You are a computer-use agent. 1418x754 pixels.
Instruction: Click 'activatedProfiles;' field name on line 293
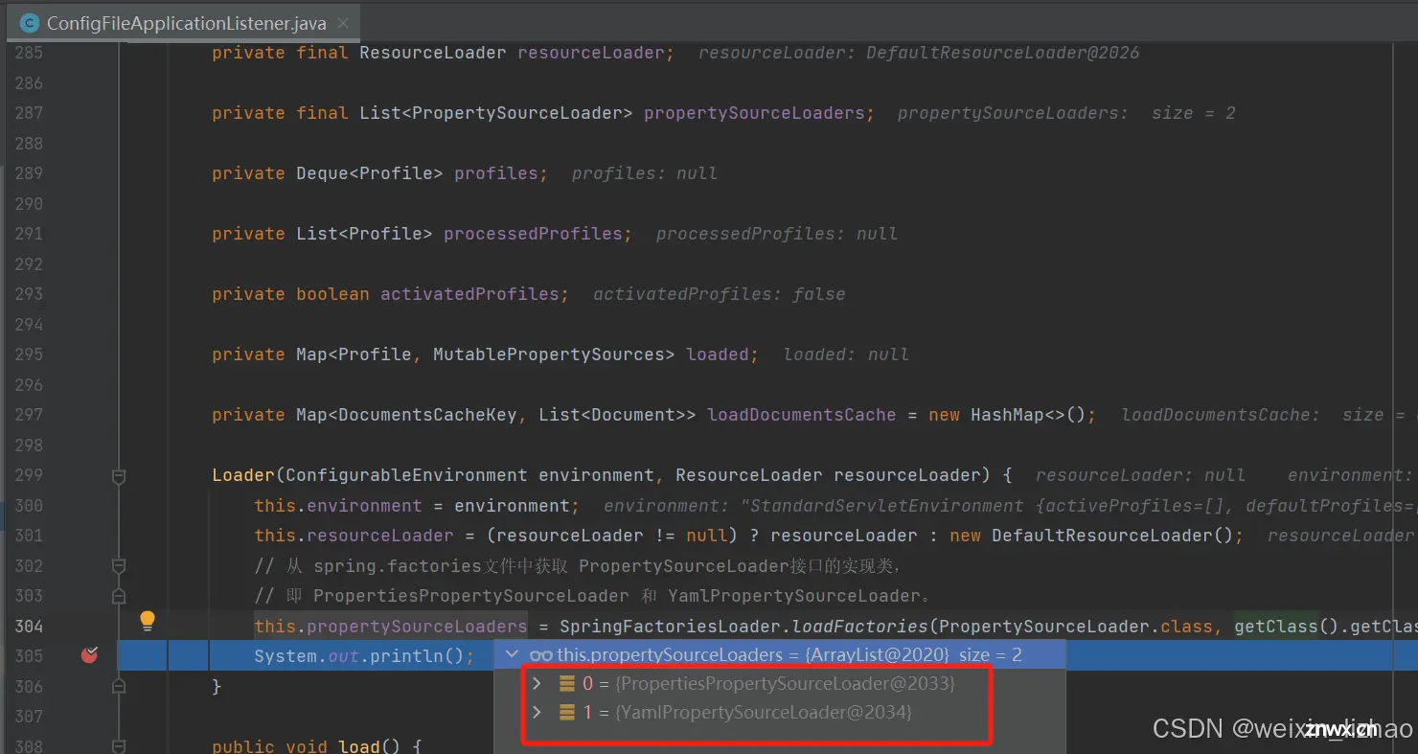click(475, 294)
